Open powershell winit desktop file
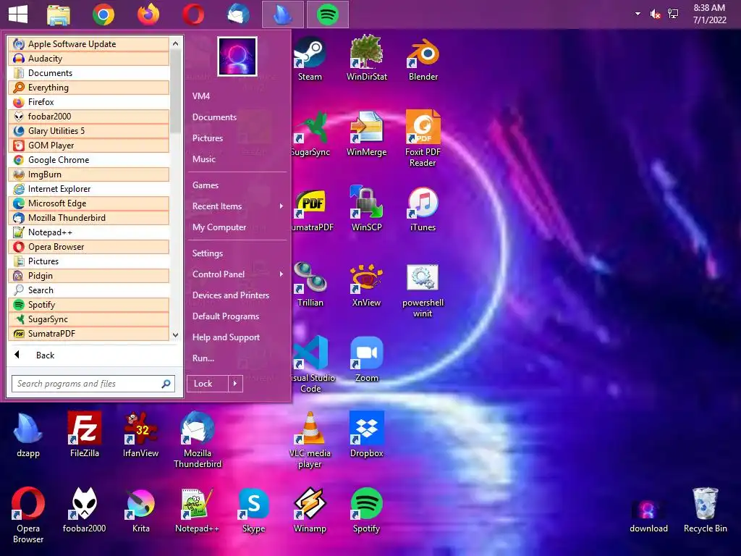Image resolution: width=741 pixels, height=556 pixels. pyautogui.click(x=423, y=290)
